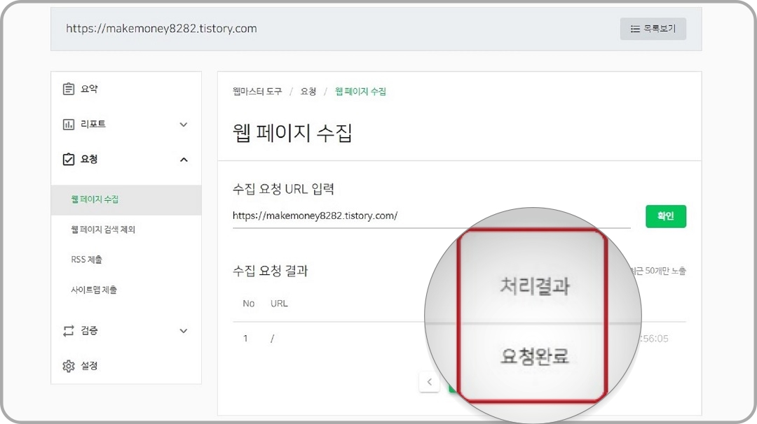Open the 사이트맵 제출 menu item
This screenshot has height=424, width=757.
click(93, 288)
